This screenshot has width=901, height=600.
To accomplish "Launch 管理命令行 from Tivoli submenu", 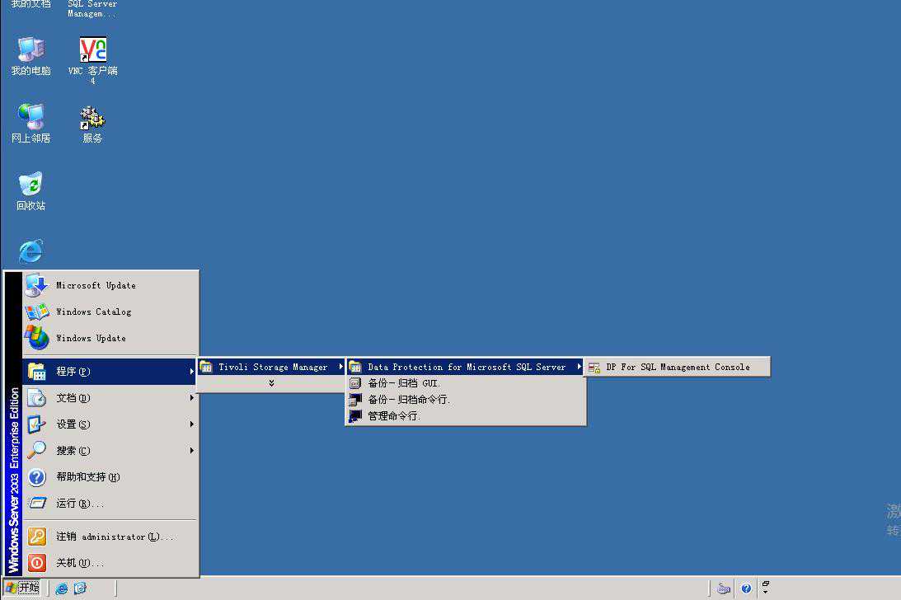I will [394, 416].
